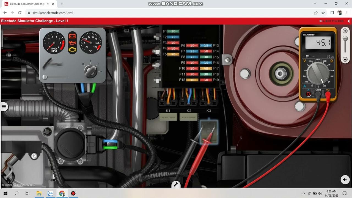Select fuse F19 rated 10
352x198 pixels.
[206, 80]
